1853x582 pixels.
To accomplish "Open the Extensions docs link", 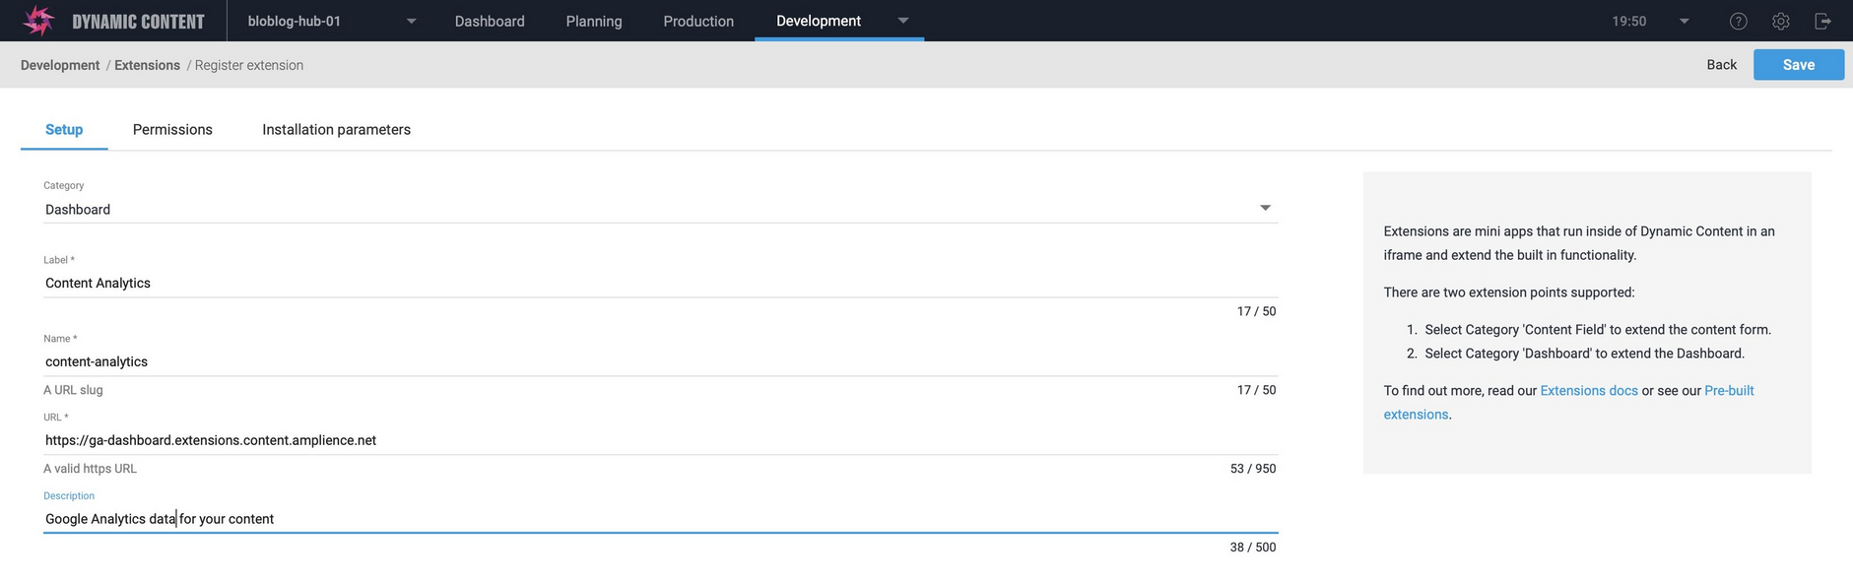I will click(1588, 390).
